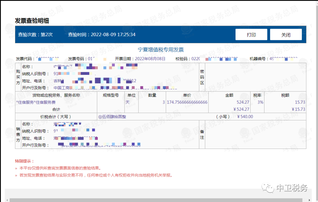
Task: Click the 关闭 close button
Action: [x=286, y=35]
